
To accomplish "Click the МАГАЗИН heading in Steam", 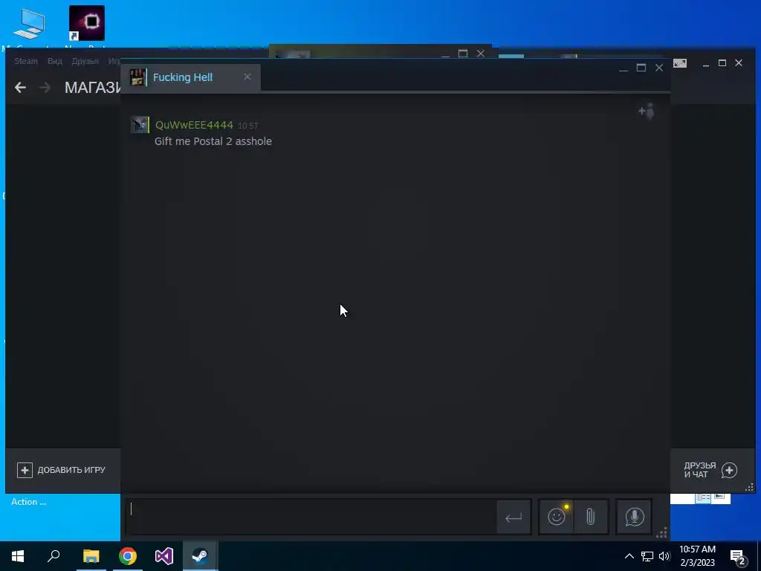I will pyautogui.click(x=93, y=88).
